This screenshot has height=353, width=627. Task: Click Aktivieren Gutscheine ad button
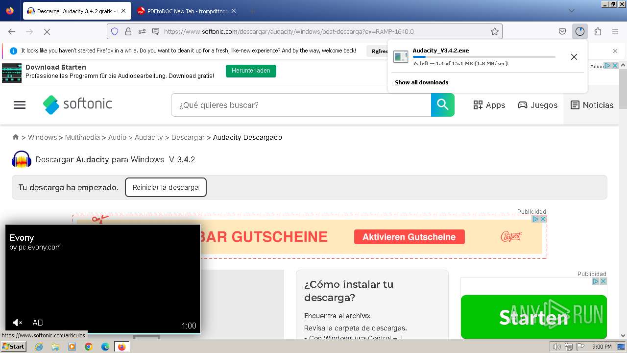(x=409, y=237)
